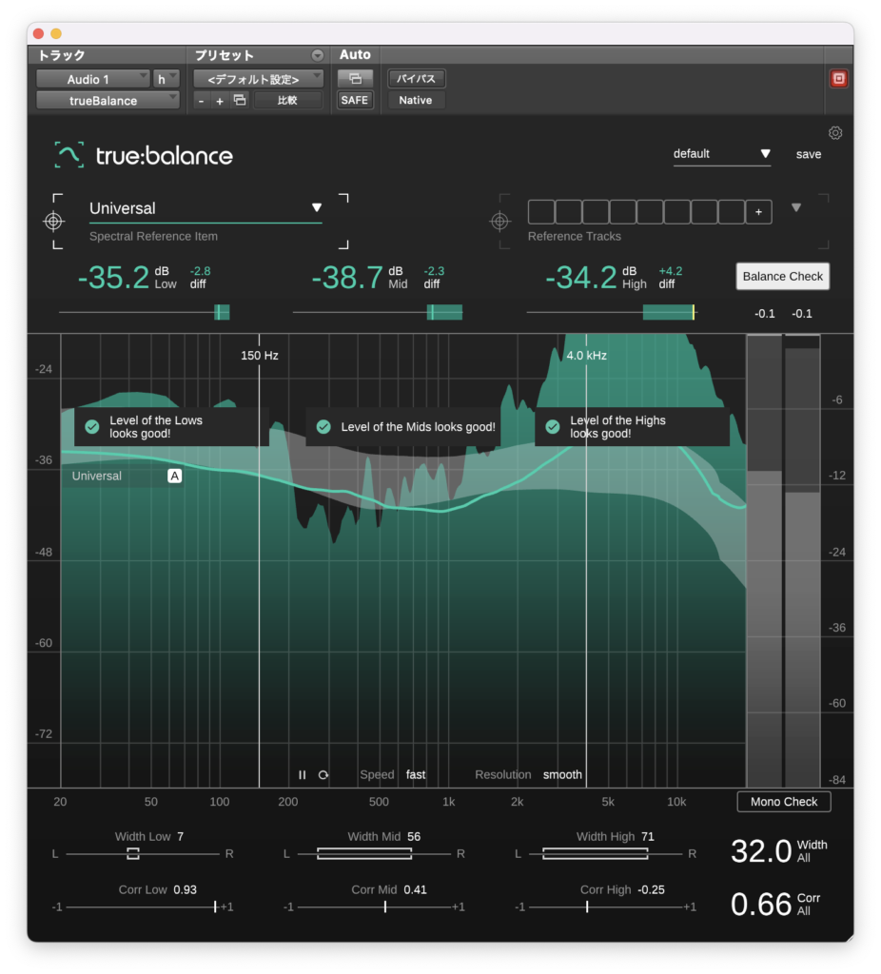The height and width of the screenshot is (974, 881).
Task: Open the h insert slot selector
Action: [166, 79]
